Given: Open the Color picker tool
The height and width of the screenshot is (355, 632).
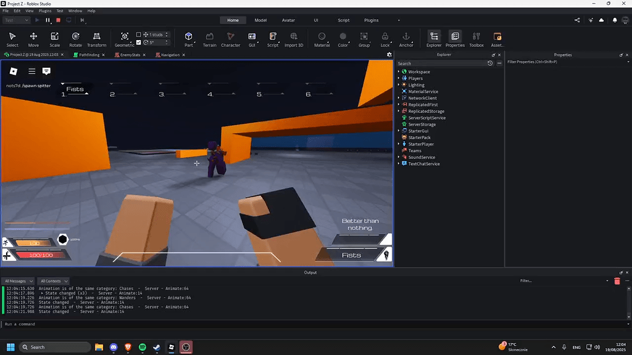Looking at the screenshot, I should pos(343,39).
